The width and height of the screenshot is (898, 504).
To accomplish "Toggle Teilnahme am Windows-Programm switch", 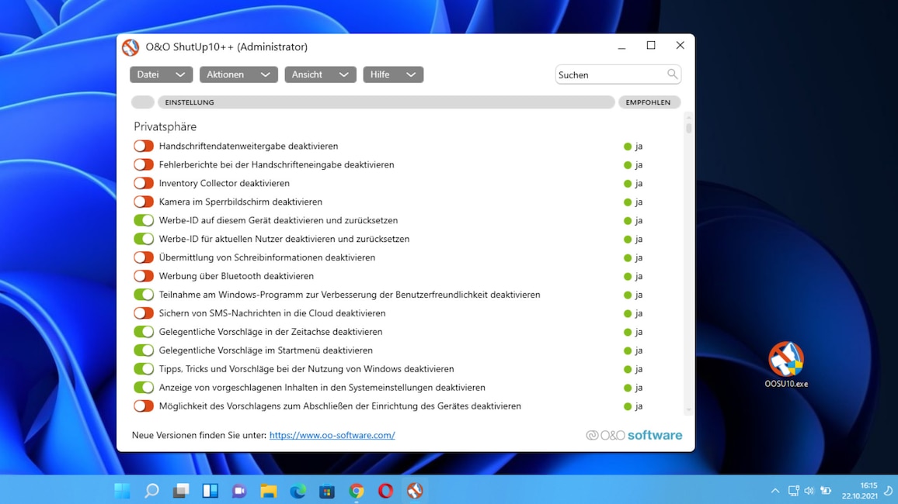I will [x=144, y=295].
